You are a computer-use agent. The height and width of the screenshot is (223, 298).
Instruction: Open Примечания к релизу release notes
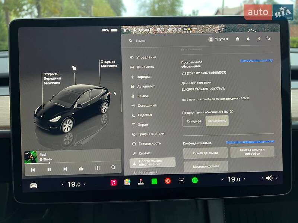pos(256,59)
